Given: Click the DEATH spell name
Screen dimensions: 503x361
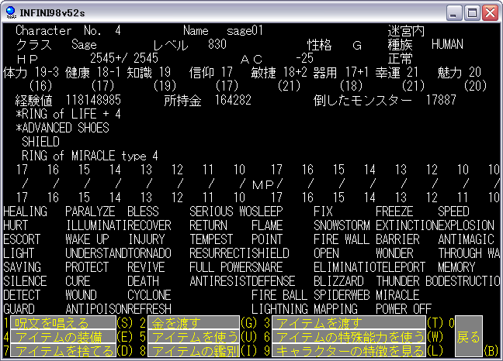Looking at the screenshot, I should coord(143,281).
